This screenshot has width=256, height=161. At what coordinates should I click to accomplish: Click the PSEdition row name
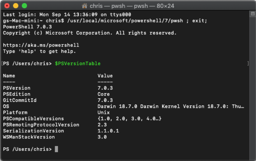pyautogui.click(x=17, y=94)
